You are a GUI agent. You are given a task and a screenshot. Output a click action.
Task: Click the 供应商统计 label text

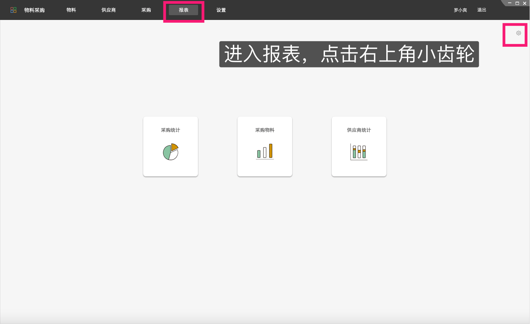[x=359, y=130]
